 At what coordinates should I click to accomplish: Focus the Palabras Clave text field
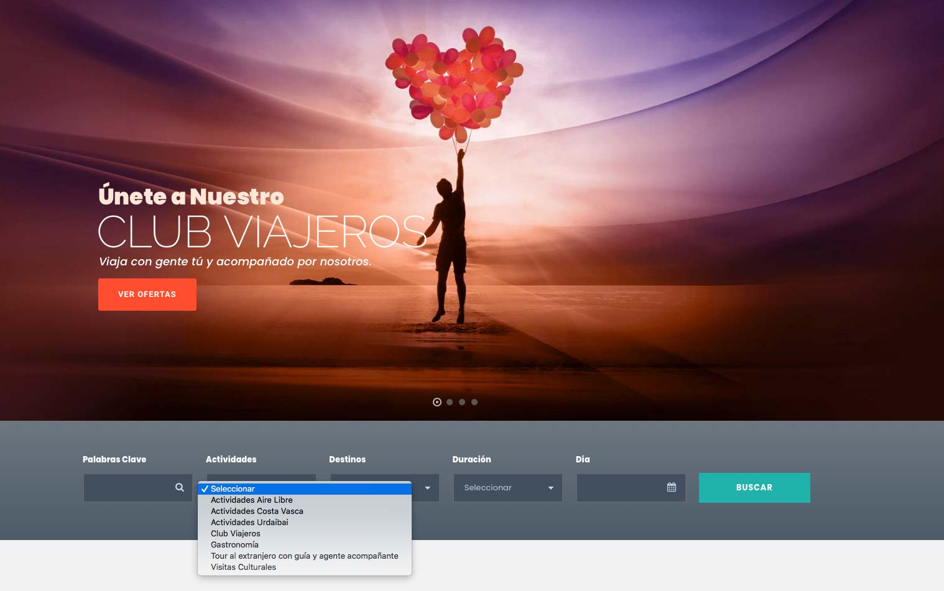[138, 488]
